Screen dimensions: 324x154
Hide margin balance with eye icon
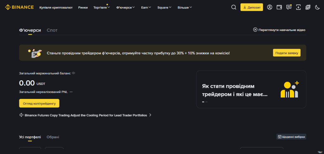coord(73,73)
